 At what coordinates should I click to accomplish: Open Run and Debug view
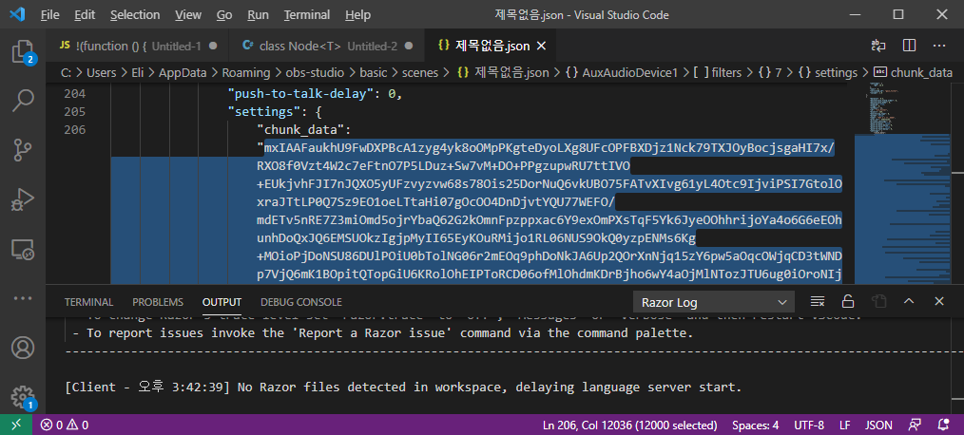(x=23, y=199)
